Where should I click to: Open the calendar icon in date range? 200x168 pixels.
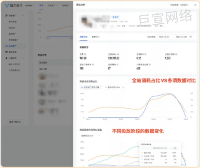pos(191,37)
